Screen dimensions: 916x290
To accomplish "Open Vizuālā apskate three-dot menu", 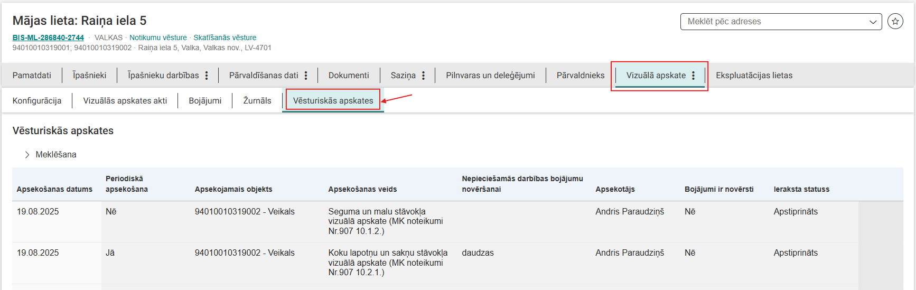I will 693,76.
